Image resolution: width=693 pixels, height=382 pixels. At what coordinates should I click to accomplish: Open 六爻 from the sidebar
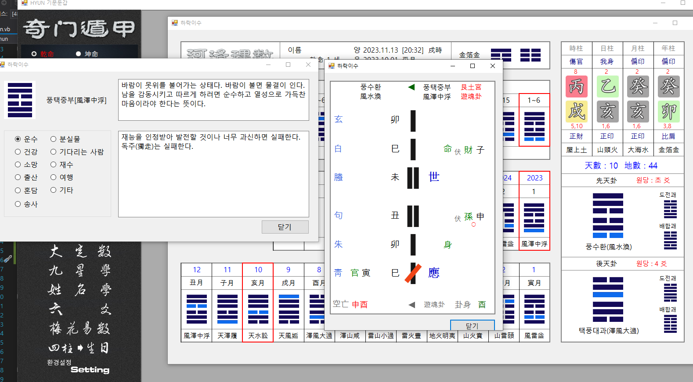point(80,309)
